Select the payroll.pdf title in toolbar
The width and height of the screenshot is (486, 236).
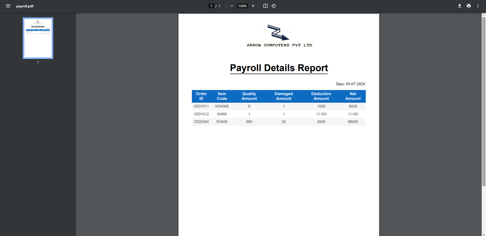point(25,6)
